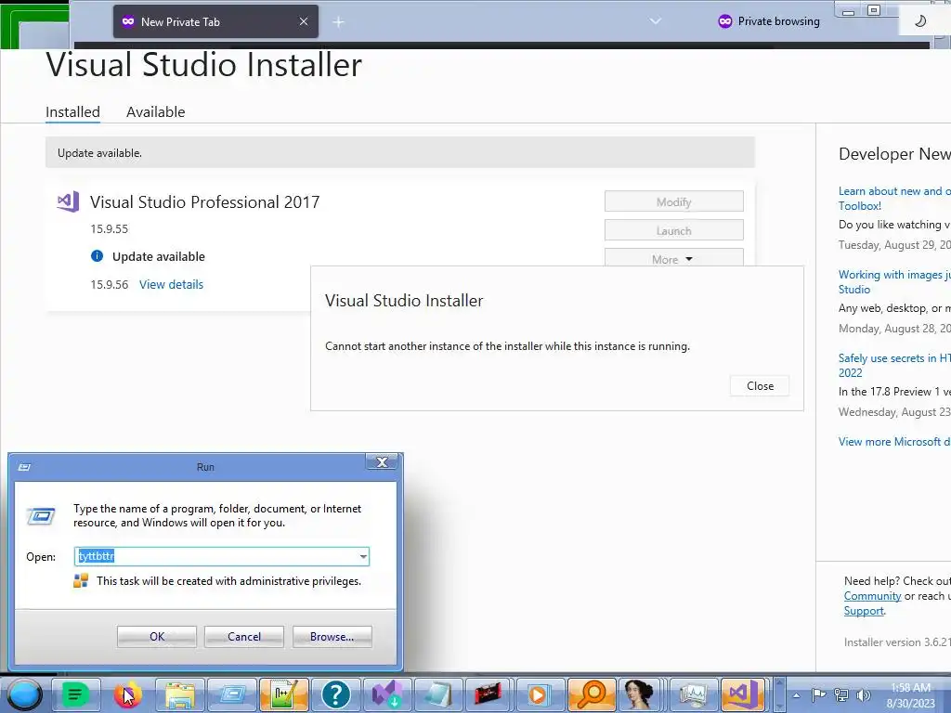Launch Firefox from the taskbar

[127, 694]
